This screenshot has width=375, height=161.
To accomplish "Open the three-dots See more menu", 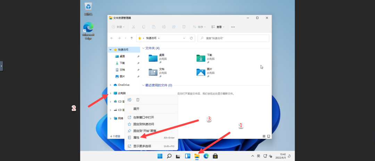I will [233, 27].
